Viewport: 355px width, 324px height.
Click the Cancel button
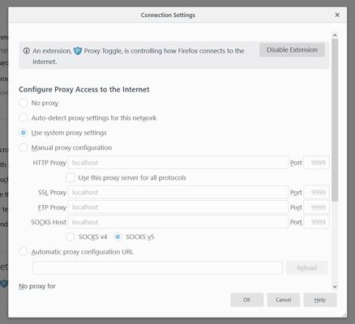click(284, 300)
